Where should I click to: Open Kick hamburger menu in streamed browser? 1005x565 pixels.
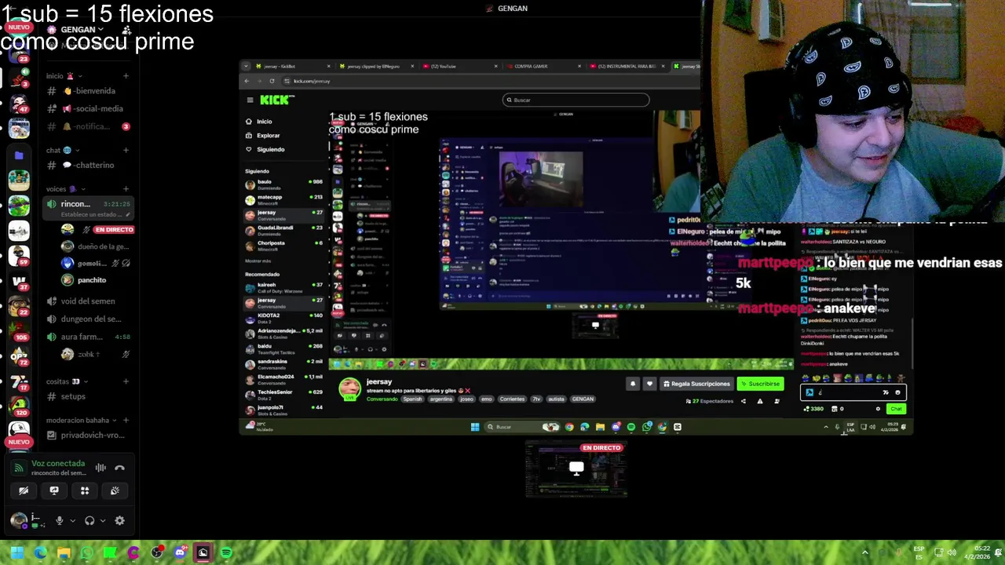(x=250, y=100)
